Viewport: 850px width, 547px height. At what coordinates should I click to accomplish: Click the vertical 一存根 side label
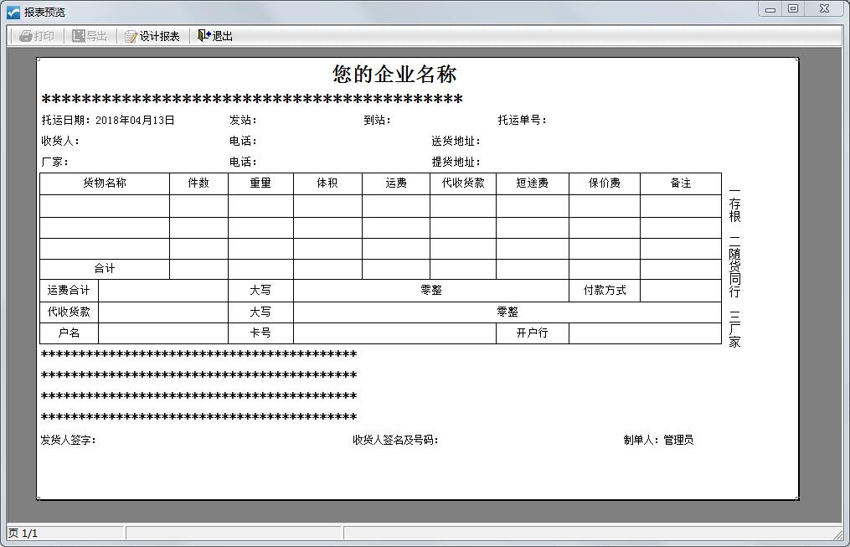(734, 205)
